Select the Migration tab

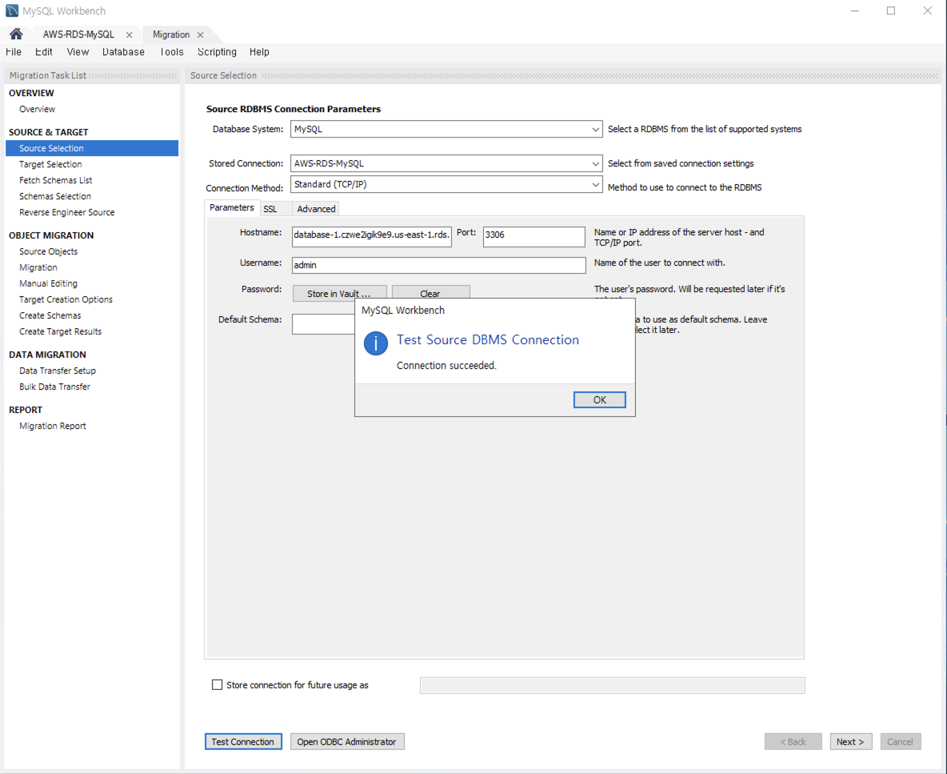pyautogui.click(x=171, y=34)
